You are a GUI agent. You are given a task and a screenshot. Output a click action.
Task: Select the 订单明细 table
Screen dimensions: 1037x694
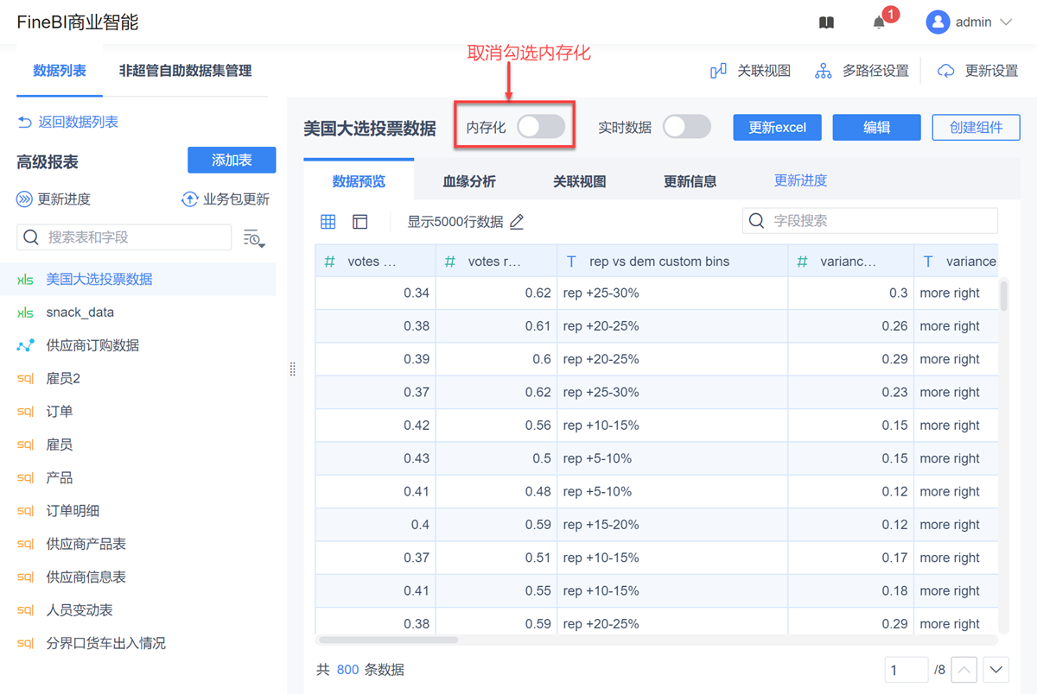click(x=138, y=511)
